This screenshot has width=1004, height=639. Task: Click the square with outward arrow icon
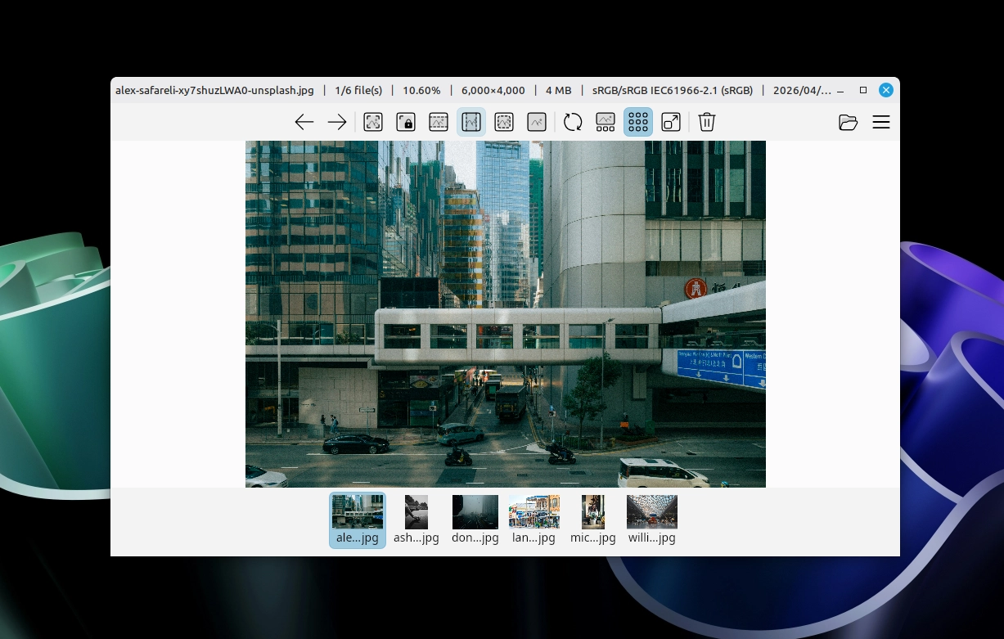671,123
